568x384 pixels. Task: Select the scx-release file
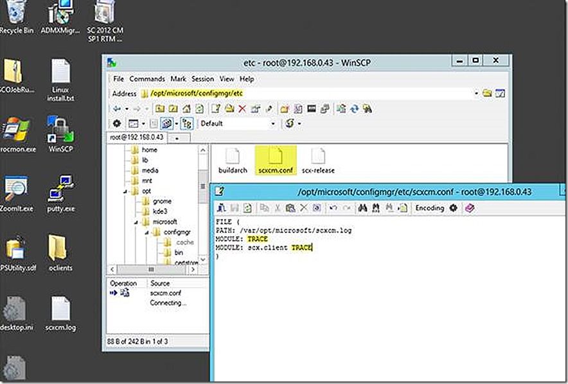click(x=318, y=161)
